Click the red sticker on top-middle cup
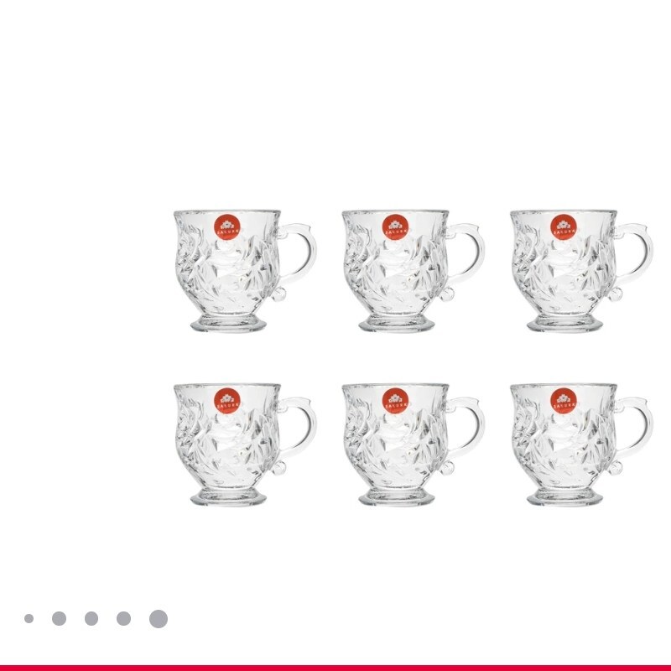Image resolution: width=671 pixels, height=671 pixels. tap(395, 227)
